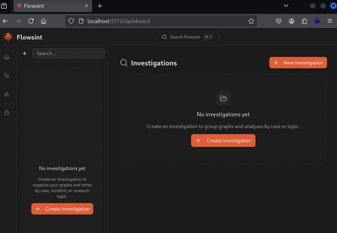Open the Search Flowsint command bar
The width and height of the screenshot is (337, 233).
point(188,37)
